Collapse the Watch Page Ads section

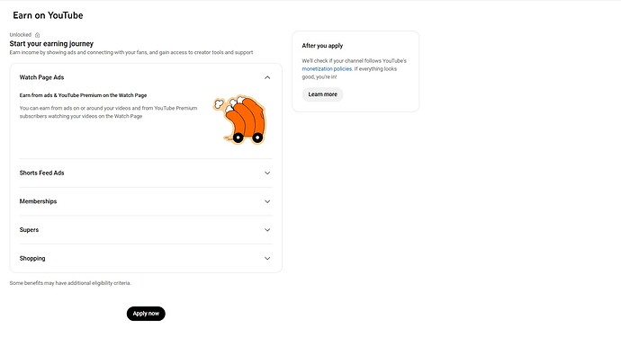pos(267,77)
